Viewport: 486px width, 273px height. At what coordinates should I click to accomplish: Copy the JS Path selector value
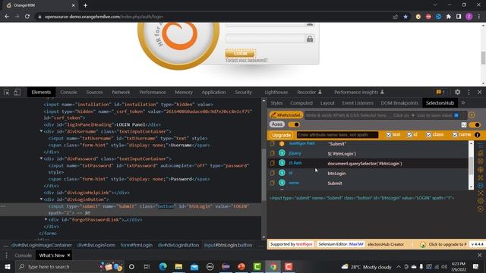point(272,163)
